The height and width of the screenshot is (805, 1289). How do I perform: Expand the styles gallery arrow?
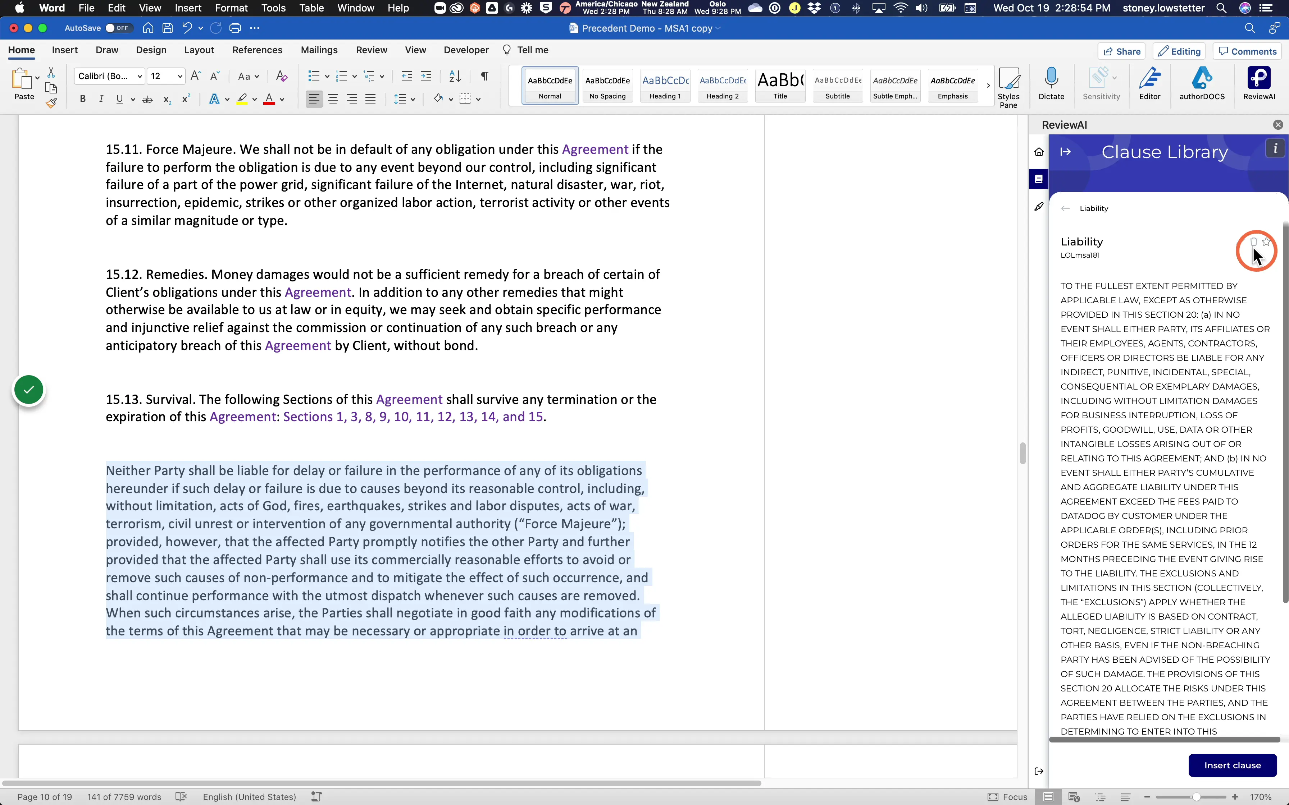[x=988, y=85]
